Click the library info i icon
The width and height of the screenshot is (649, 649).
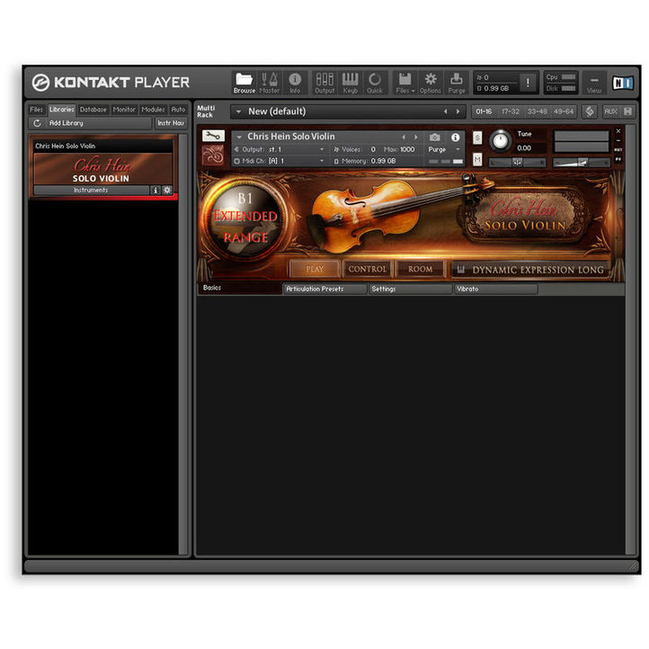tap(156, 190)
